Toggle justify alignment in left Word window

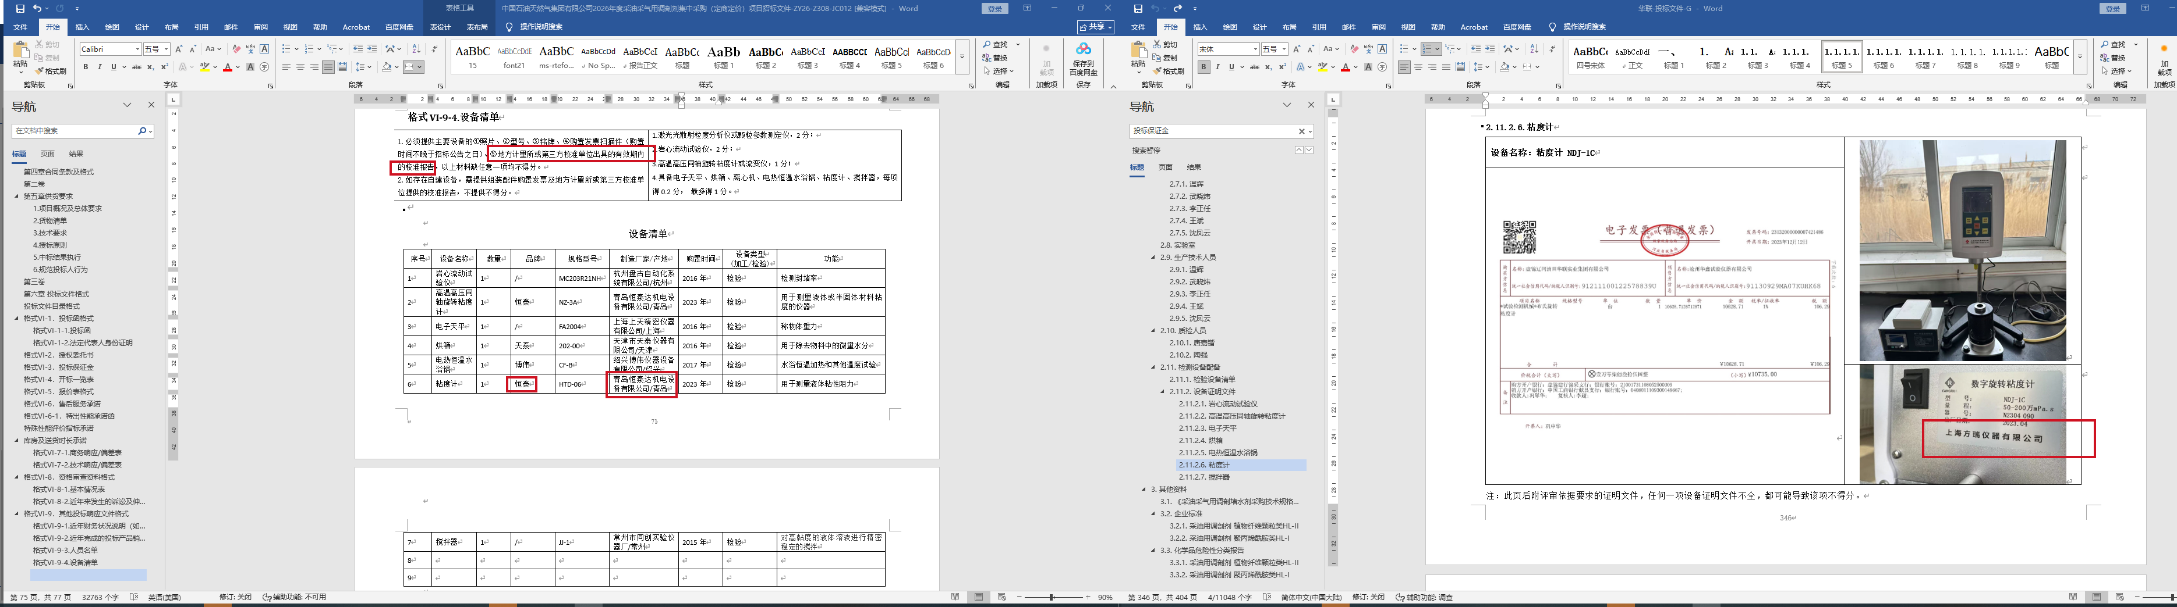tap(329, 67)
